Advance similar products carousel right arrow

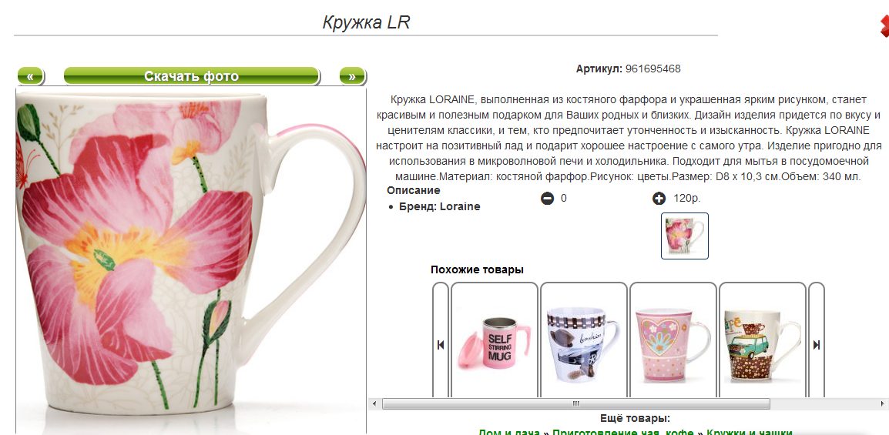(817, 345)
